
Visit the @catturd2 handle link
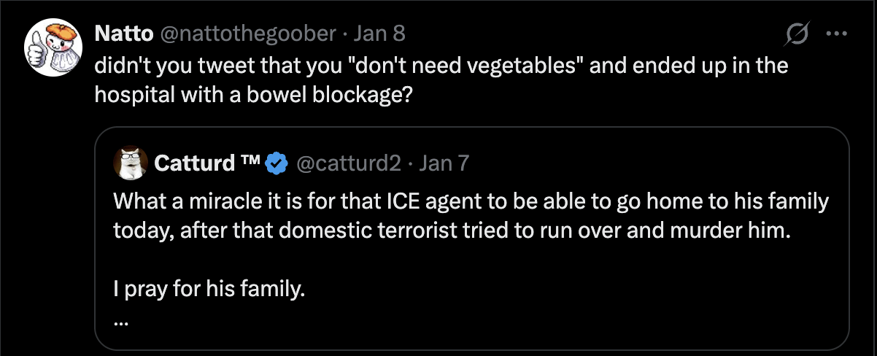click(349, 163)
